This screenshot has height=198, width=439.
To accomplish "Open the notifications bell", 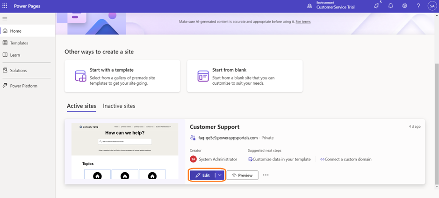I will coord(390,6).
